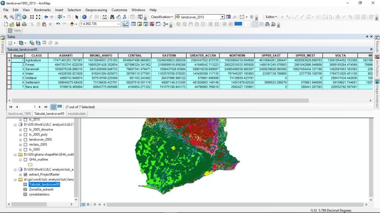This screenshot has height=213, width=380.
Task: Toggle lc_2015 layer visibility checkbox
Action: [26, 120]
